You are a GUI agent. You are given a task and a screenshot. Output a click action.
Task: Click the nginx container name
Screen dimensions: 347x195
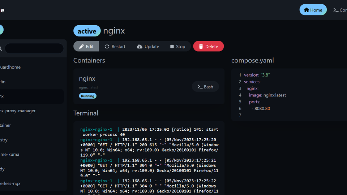pos(87,79)
